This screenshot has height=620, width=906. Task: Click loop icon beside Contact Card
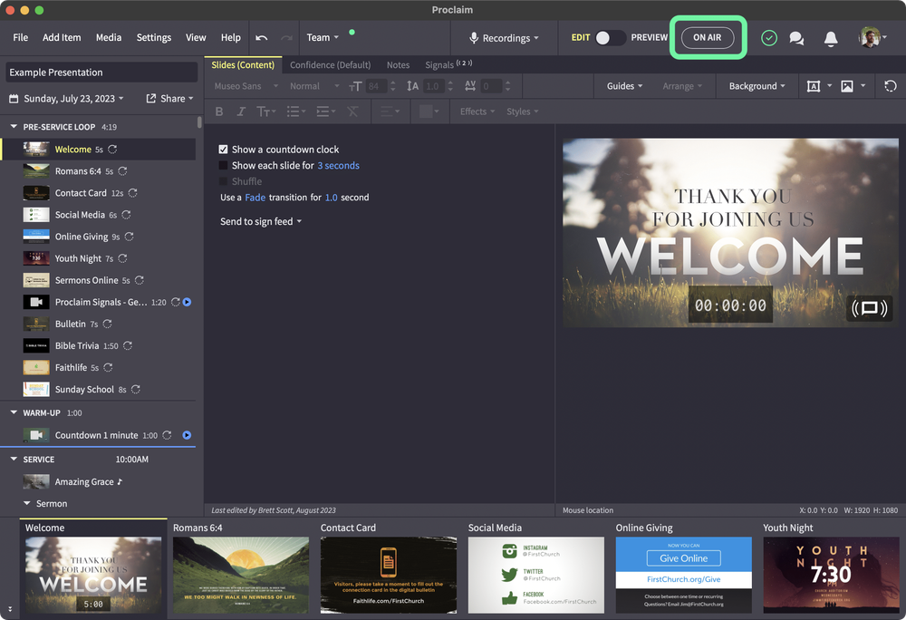133,193
